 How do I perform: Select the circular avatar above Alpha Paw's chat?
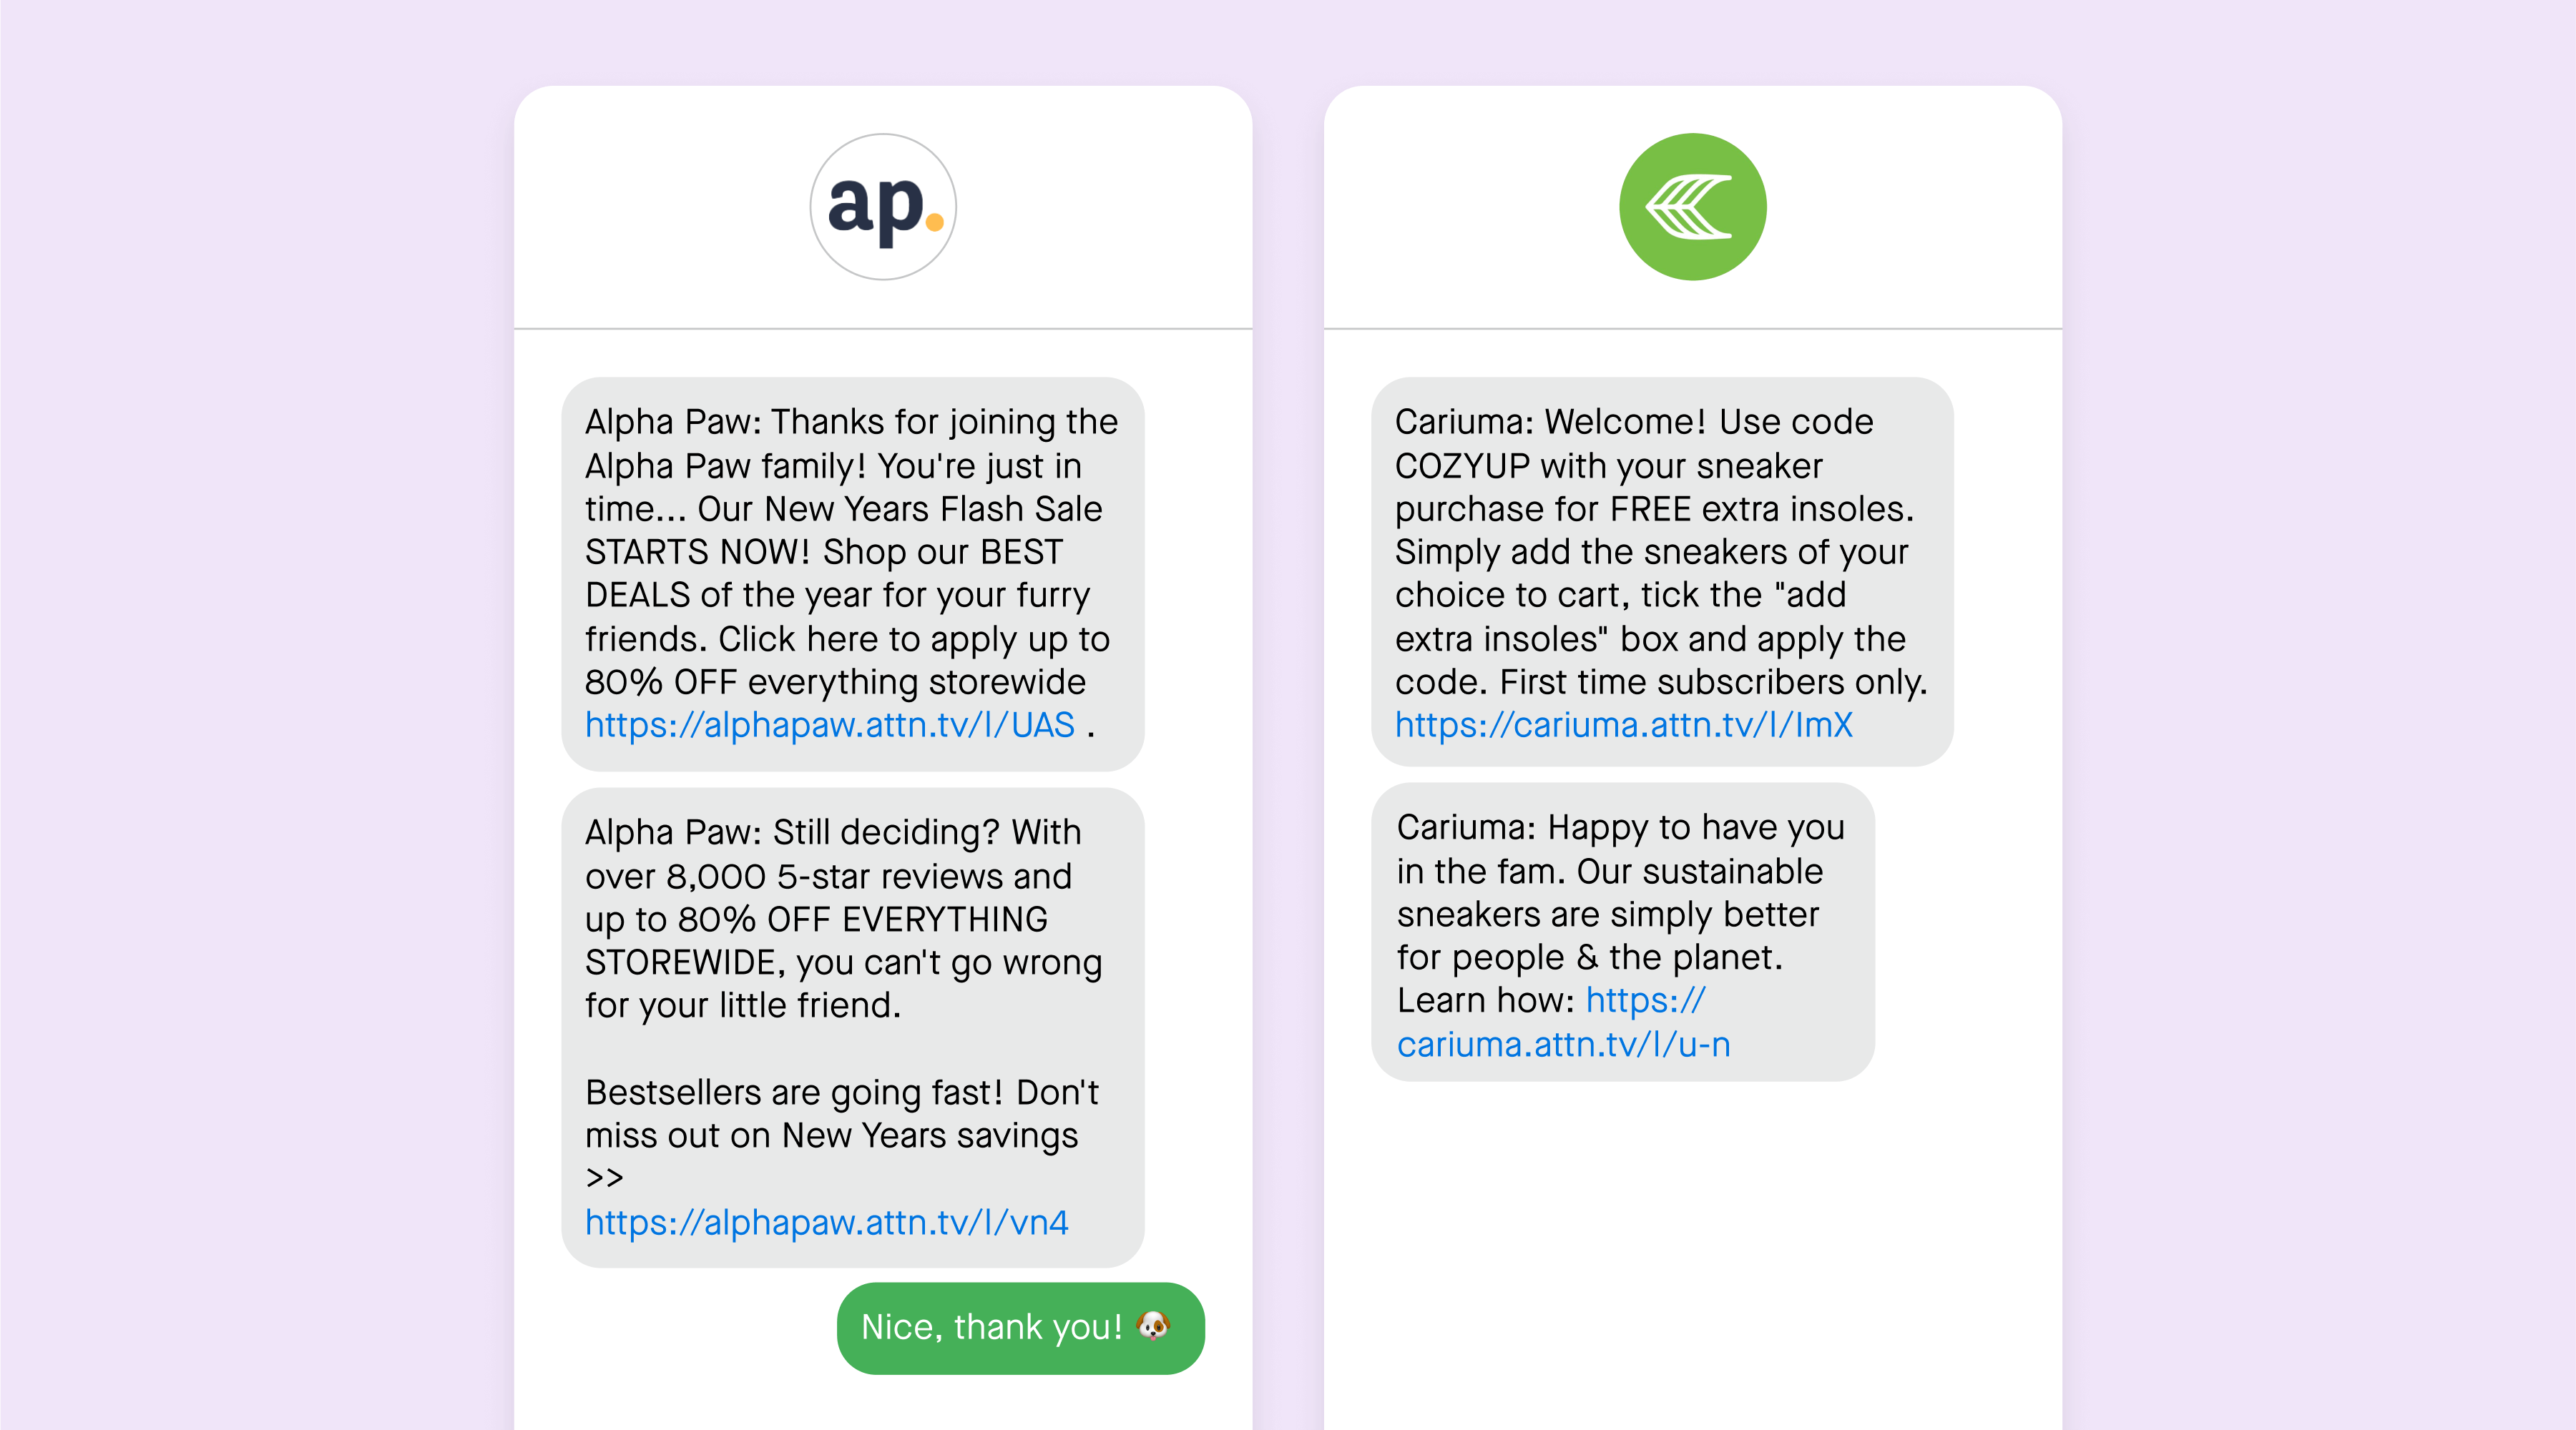tap(881, 205)
